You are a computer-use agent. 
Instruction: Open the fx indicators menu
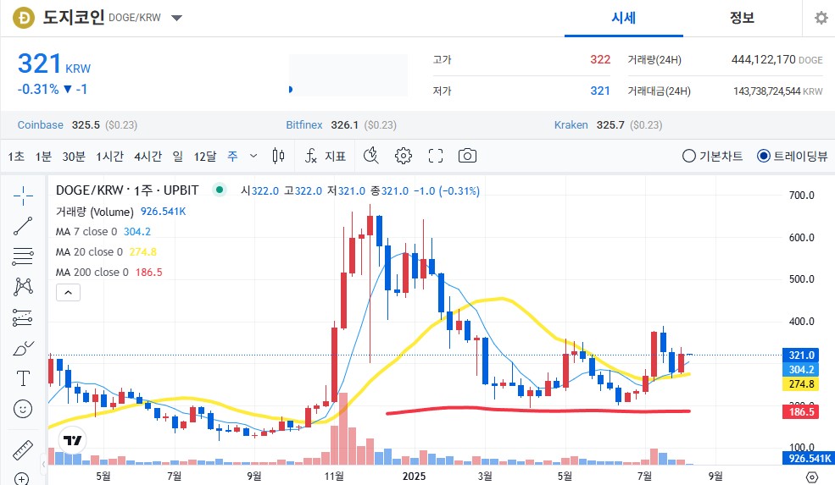(x=311, y=156)
